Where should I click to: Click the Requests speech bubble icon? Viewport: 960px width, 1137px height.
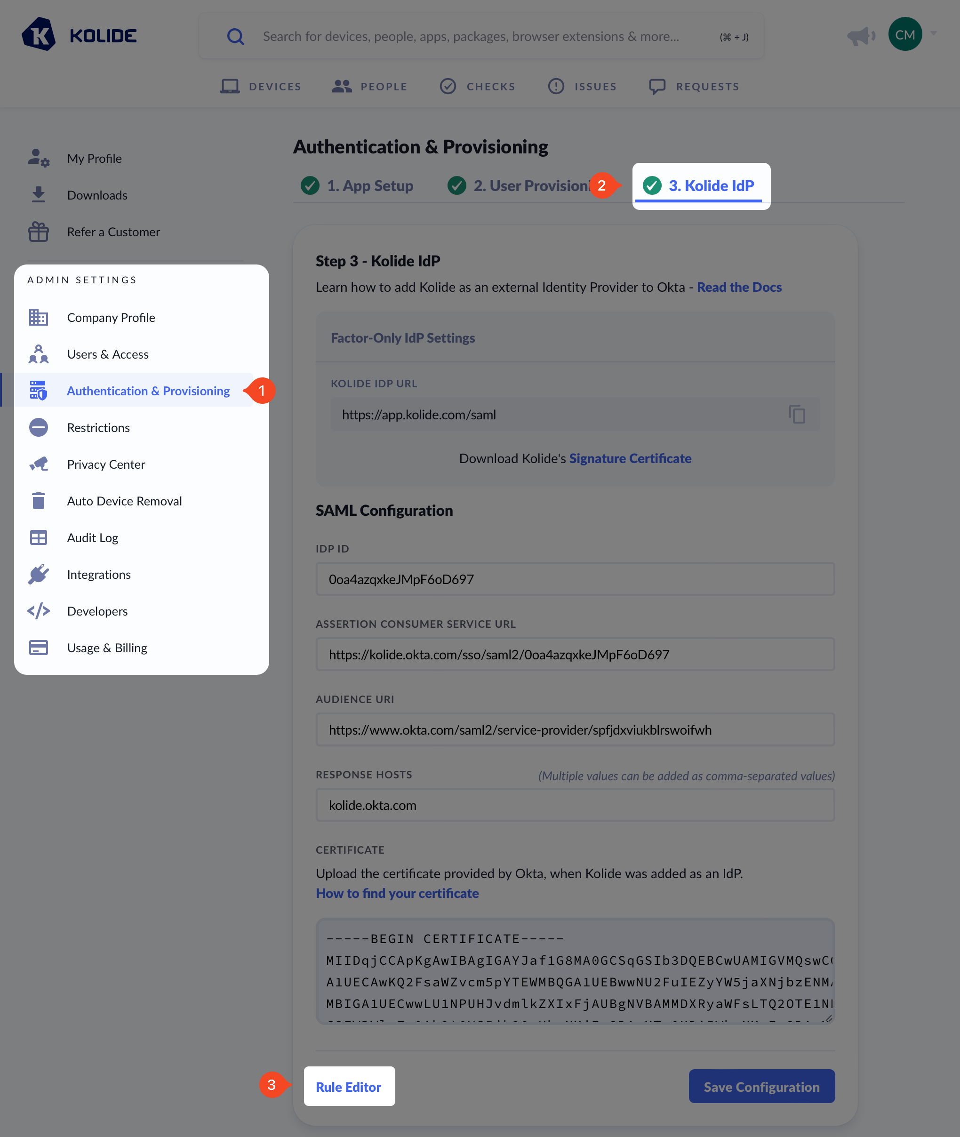657,87
